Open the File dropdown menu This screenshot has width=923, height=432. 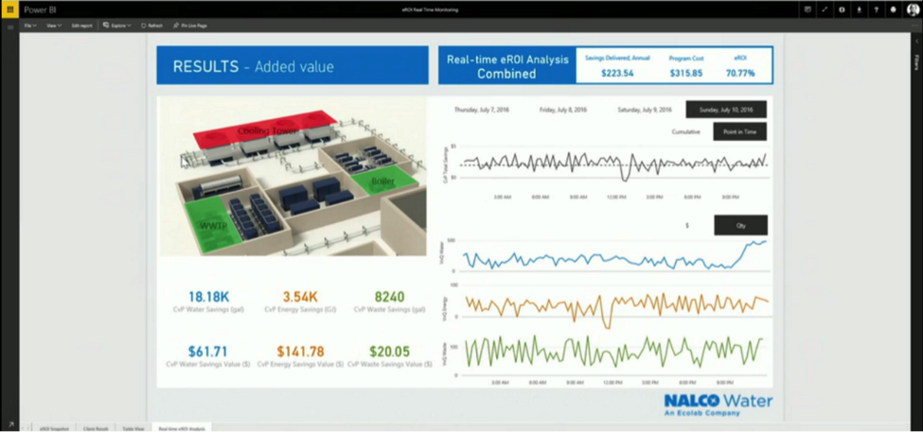click(29, 26)
